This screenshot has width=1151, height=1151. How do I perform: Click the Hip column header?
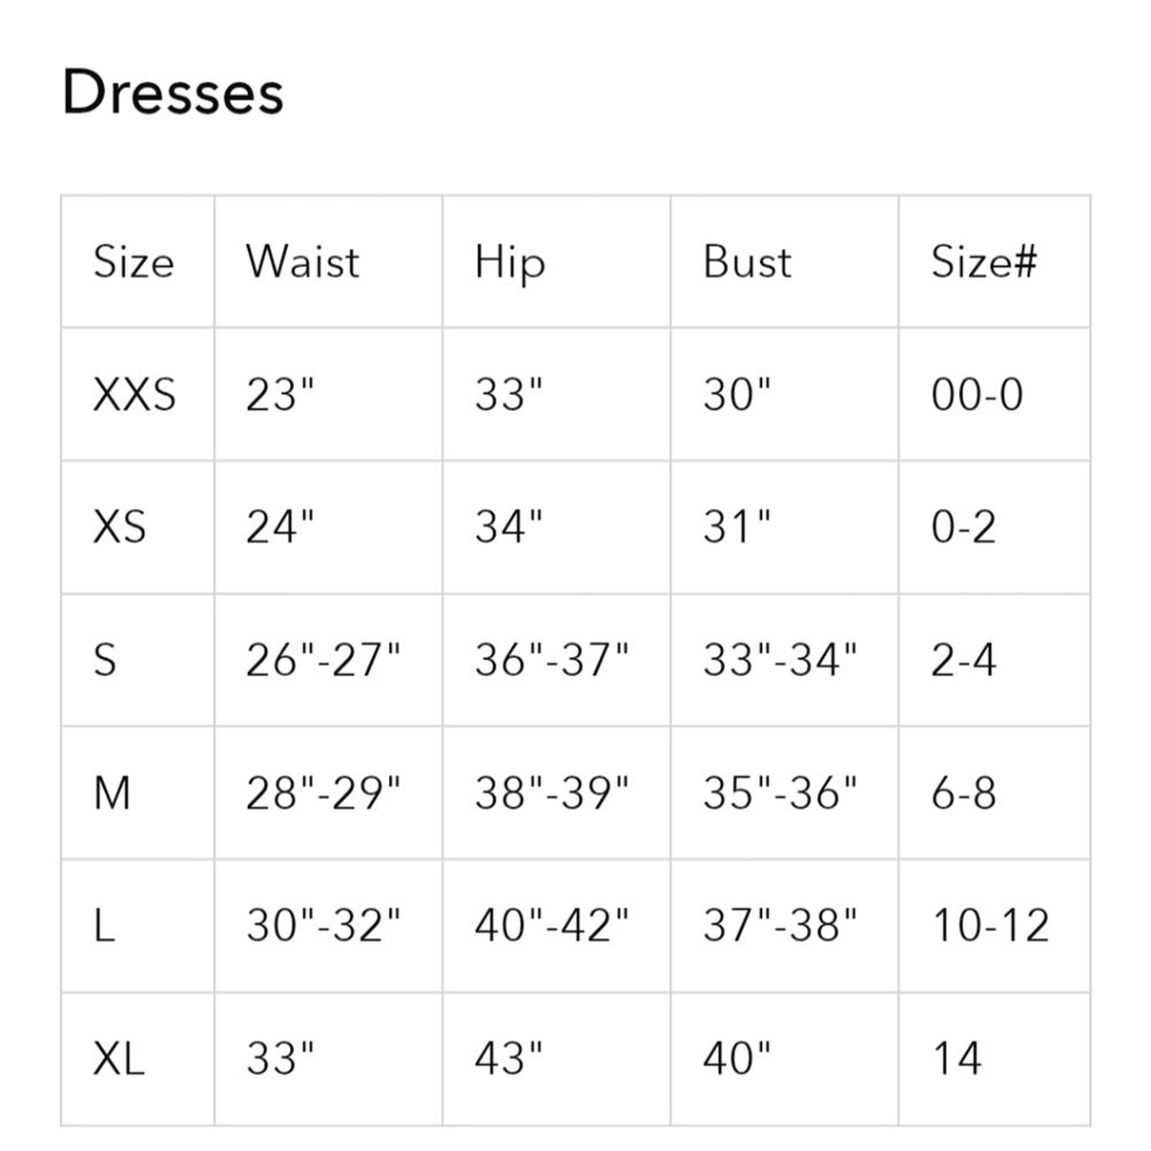click(x=509, y=263)
